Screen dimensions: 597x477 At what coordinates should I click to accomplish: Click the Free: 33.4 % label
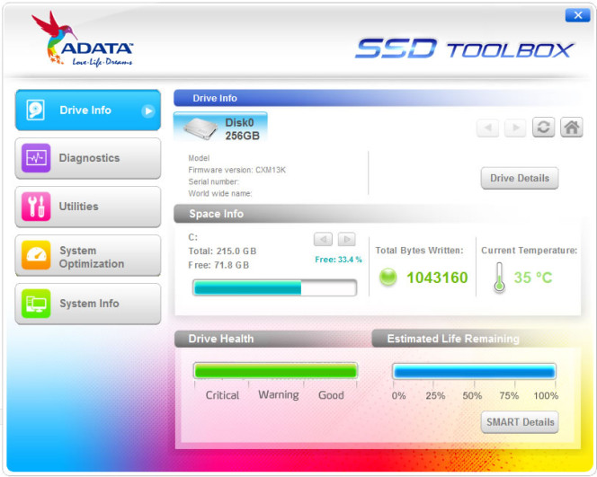338,260
